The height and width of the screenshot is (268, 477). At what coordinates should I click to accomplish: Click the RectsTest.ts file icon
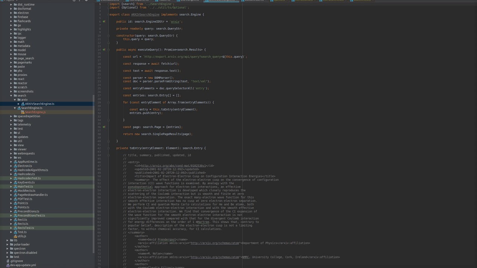15,228
